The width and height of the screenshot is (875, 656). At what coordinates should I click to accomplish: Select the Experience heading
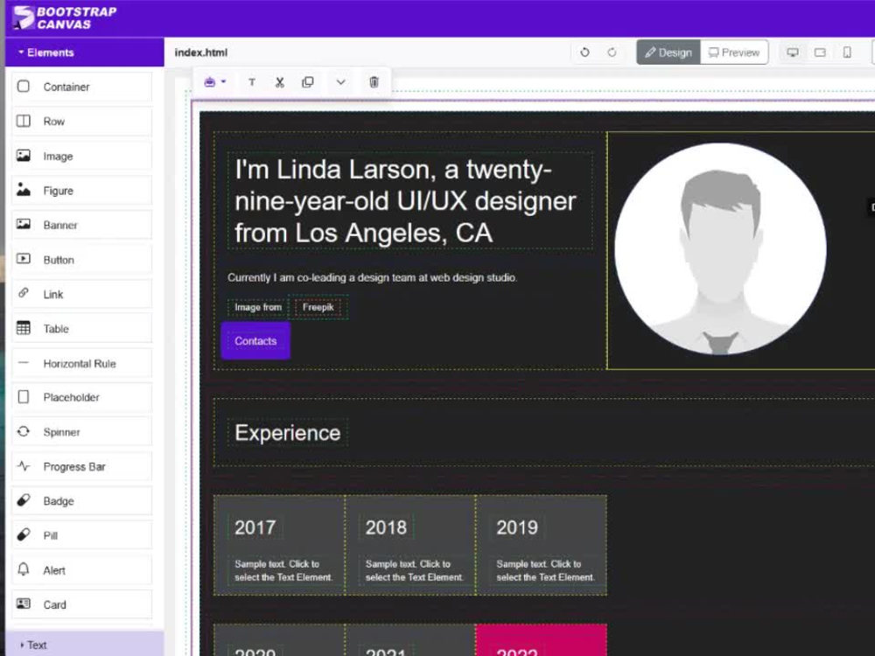[x=287, y=433]
